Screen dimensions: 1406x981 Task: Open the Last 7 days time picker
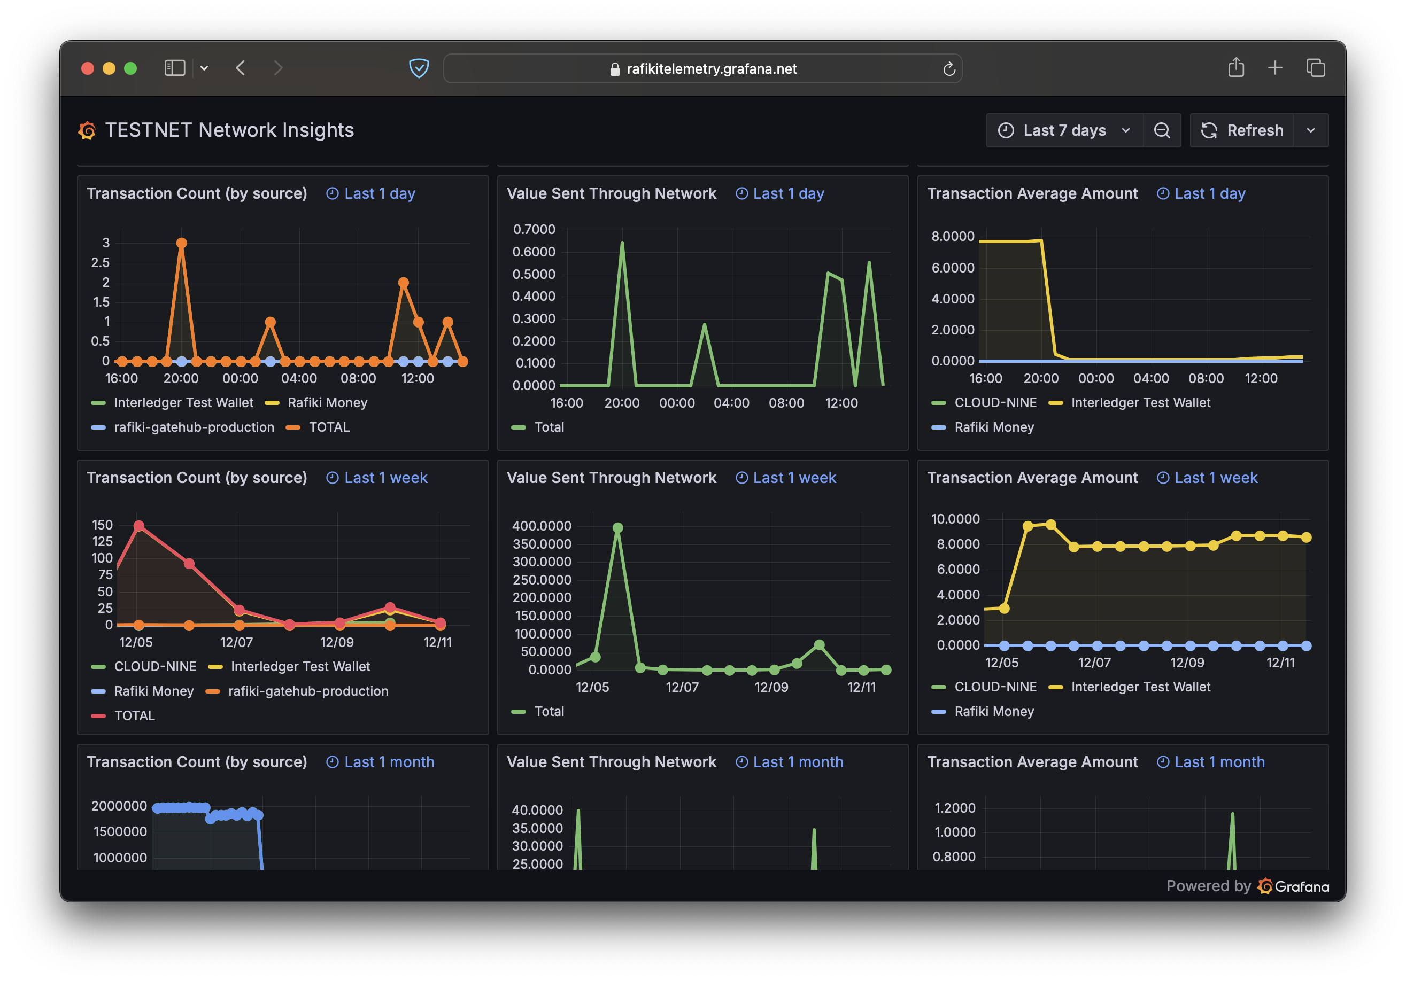[1064, 130]
